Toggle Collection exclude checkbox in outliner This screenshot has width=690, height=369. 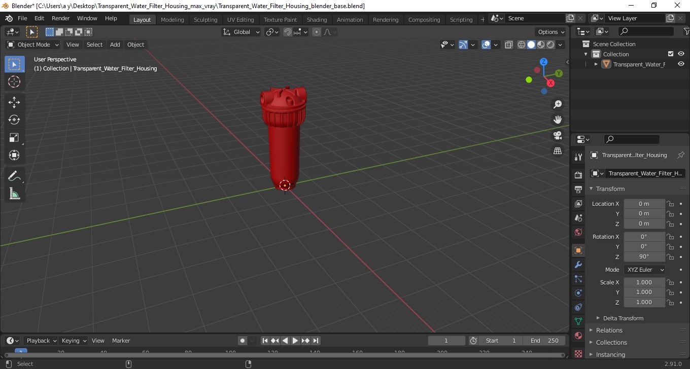[x=671, y=54]
